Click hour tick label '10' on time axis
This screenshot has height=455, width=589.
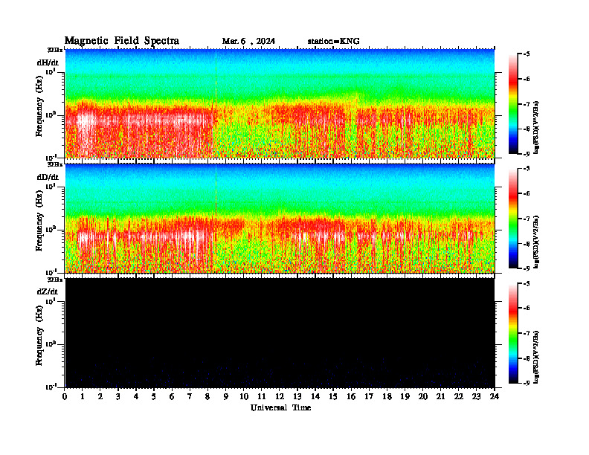(x=244, y=396)
